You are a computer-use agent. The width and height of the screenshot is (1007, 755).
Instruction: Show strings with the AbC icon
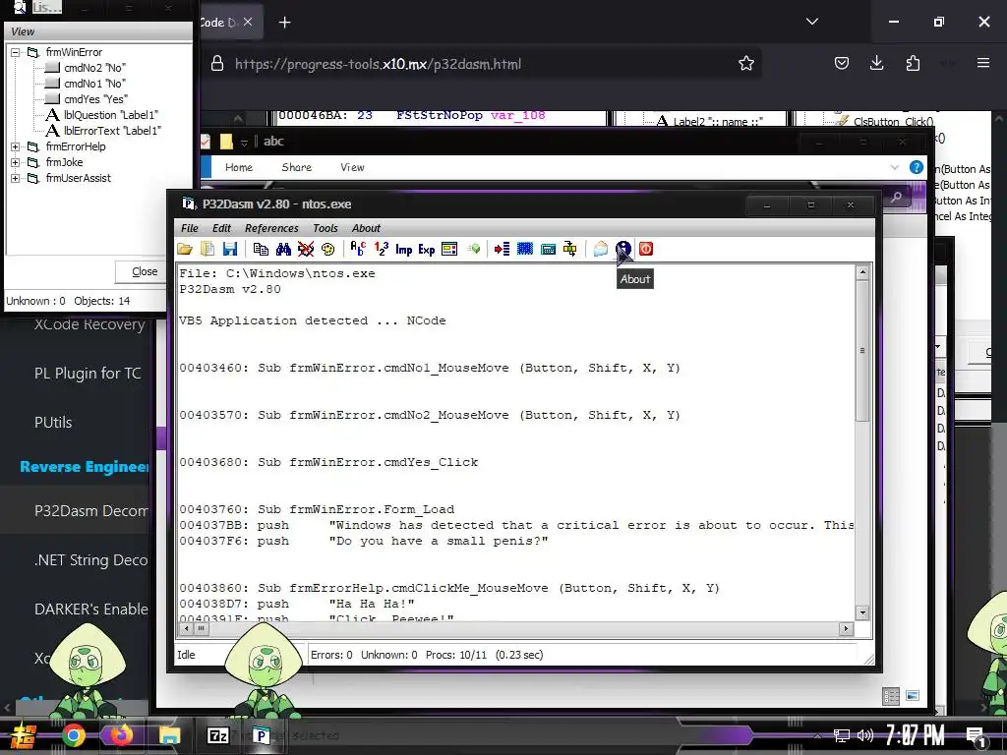pyautogui.click(x=358, y=249)
